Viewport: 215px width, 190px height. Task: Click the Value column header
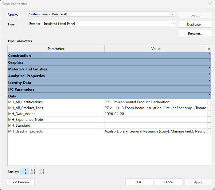click(156, 49)
